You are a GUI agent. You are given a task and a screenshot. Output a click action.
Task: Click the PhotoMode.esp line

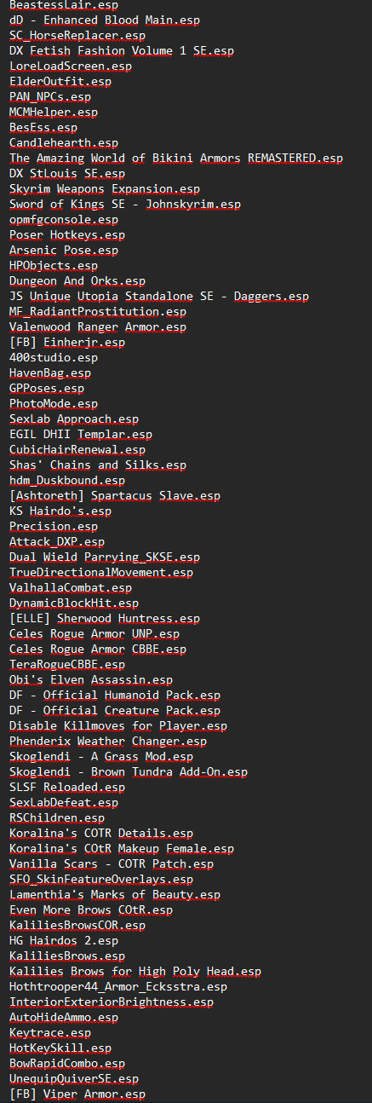(x=54, y=404)
